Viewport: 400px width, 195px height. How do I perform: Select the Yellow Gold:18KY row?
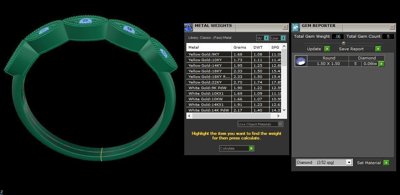(x=234, y=71)
